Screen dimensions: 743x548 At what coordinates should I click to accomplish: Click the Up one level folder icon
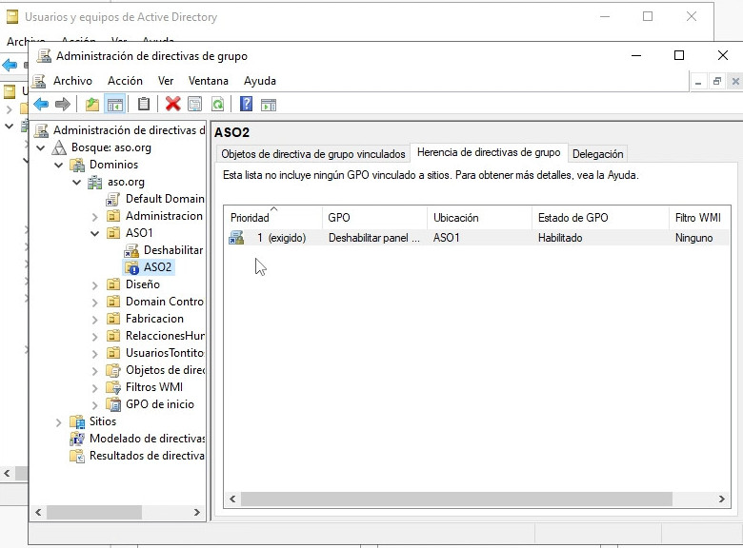[91, 105]
